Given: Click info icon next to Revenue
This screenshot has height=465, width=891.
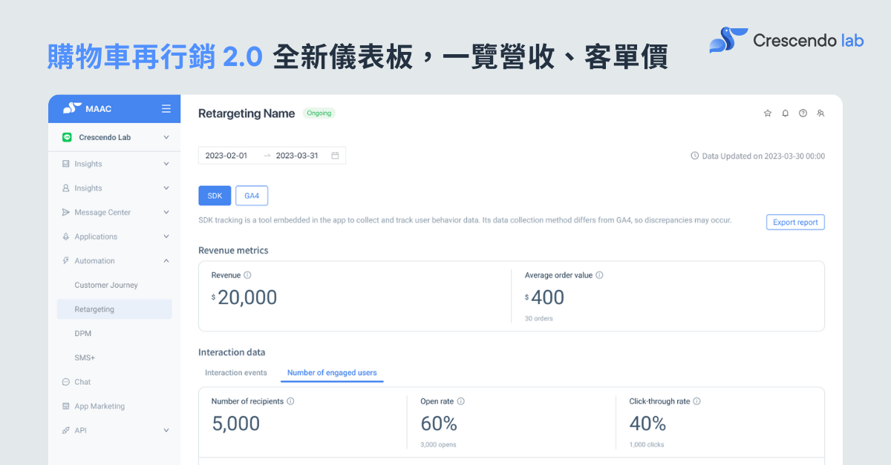Looking at the screenshot, I should (247, 275).
